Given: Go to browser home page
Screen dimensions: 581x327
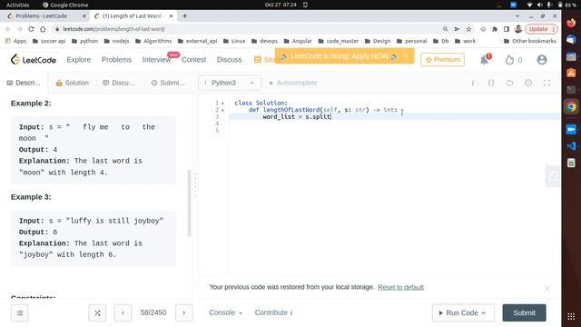Looking at the screenshot, I should [x=43, y=29].
